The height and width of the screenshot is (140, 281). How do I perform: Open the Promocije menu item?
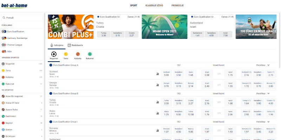(177, 6)
